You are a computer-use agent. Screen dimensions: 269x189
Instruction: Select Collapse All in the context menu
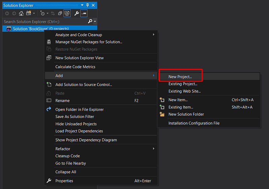(101, 172)
